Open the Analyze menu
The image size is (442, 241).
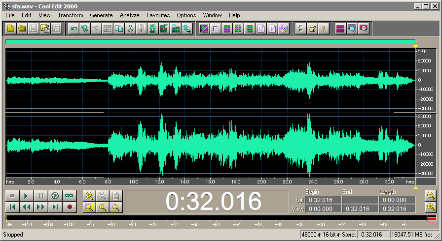129,15
